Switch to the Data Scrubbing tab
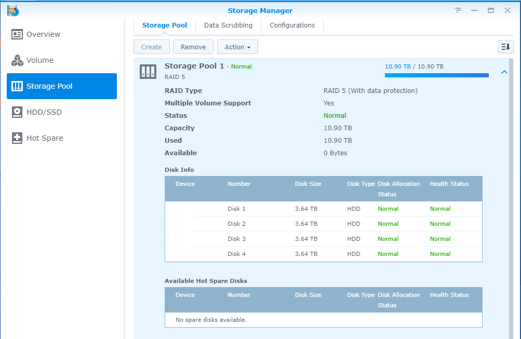The image size is (521, 339). [x=228, y=25]
